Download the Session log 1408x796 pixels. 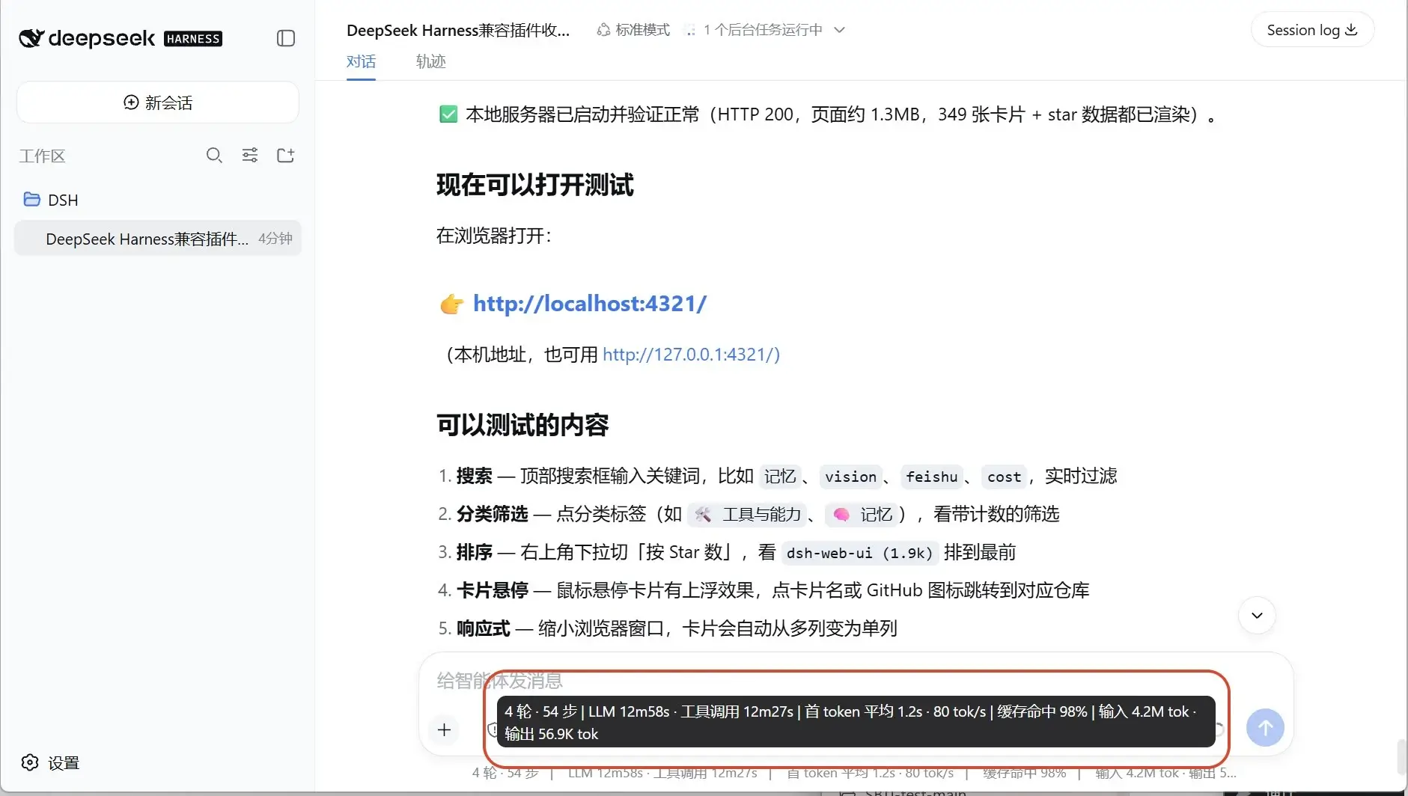click(x=1312, y=30)
